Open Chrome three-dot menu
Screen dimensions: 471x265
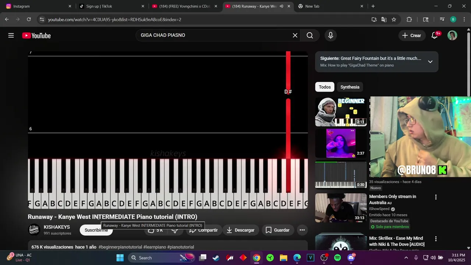(x=464, y=20)
